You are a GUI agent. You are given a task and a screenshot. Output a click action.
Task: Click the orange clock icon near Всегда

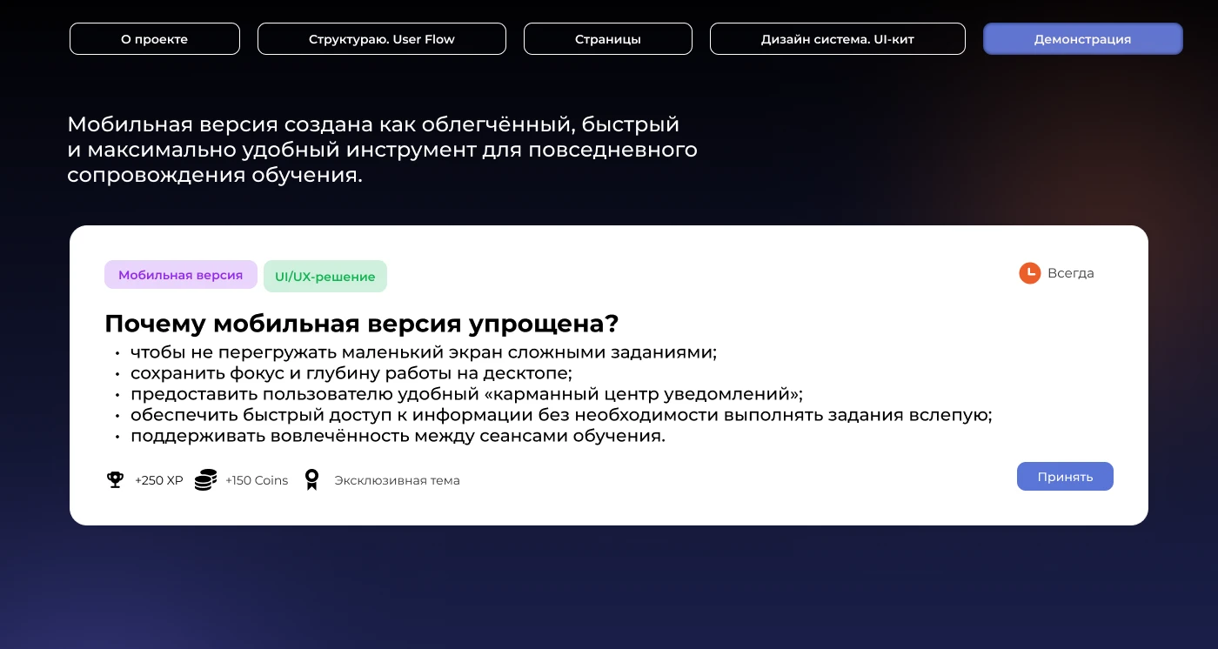[1030, 272]
